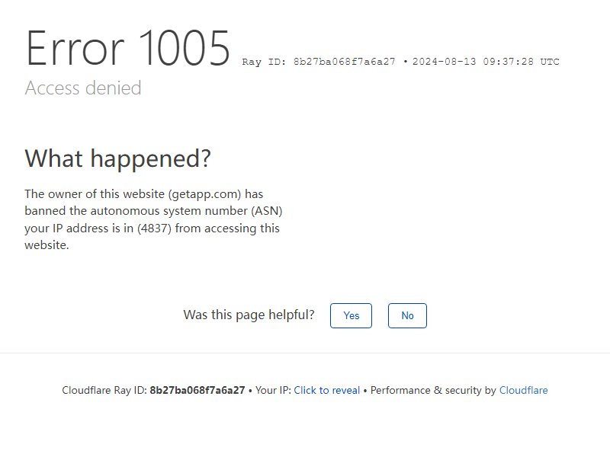Viewport: 610px width, 457px height.
Task: Click the Performance & security by text
Action: click(433, 390)
